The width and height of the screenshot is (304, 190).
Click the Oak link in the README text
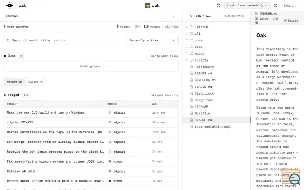(x=259, y=60)
